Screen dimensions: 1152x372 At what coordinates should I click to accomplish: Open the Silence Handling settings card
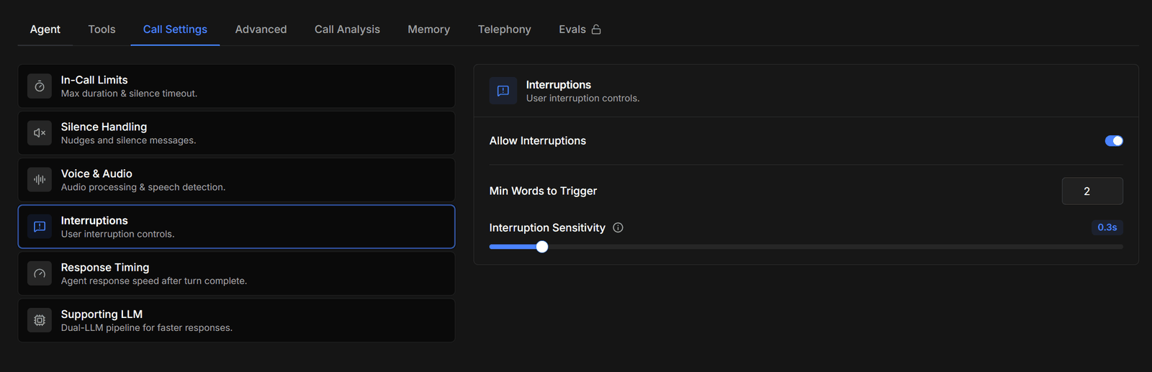(x=236, y=133)
